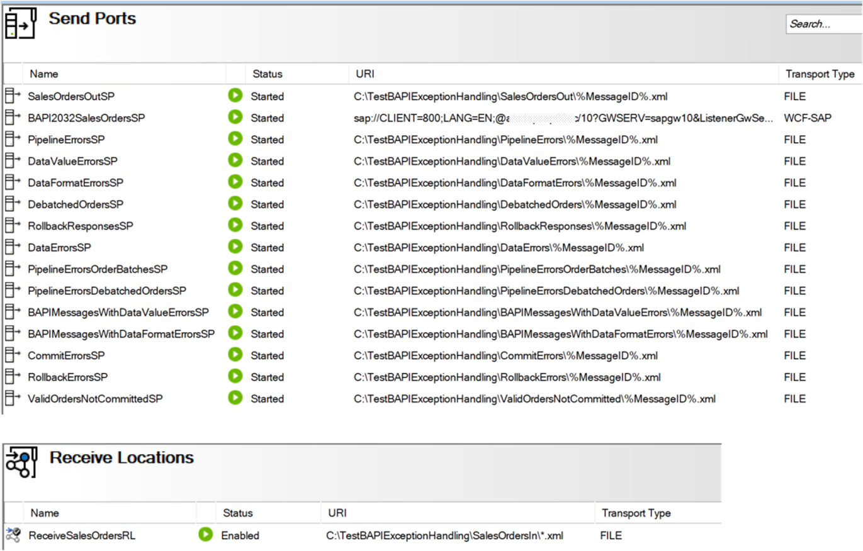This screenshot has height=551, width=863.
Task: Select the RollbackResponsesSP send port row
Action: [x=431, y=226]
